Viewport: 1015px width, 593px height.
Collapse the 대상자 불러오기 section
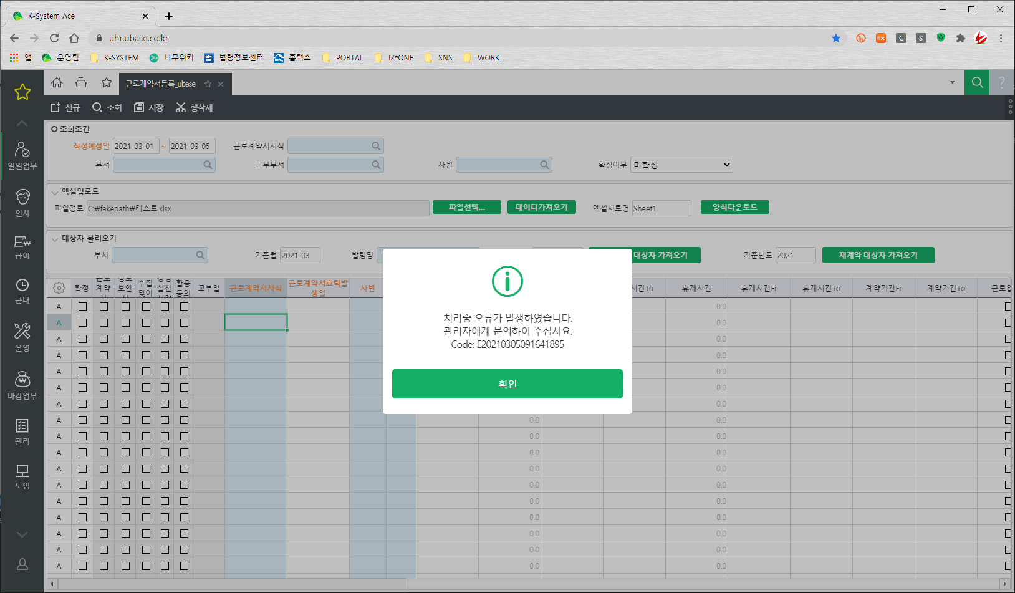(x=55, y=239)
